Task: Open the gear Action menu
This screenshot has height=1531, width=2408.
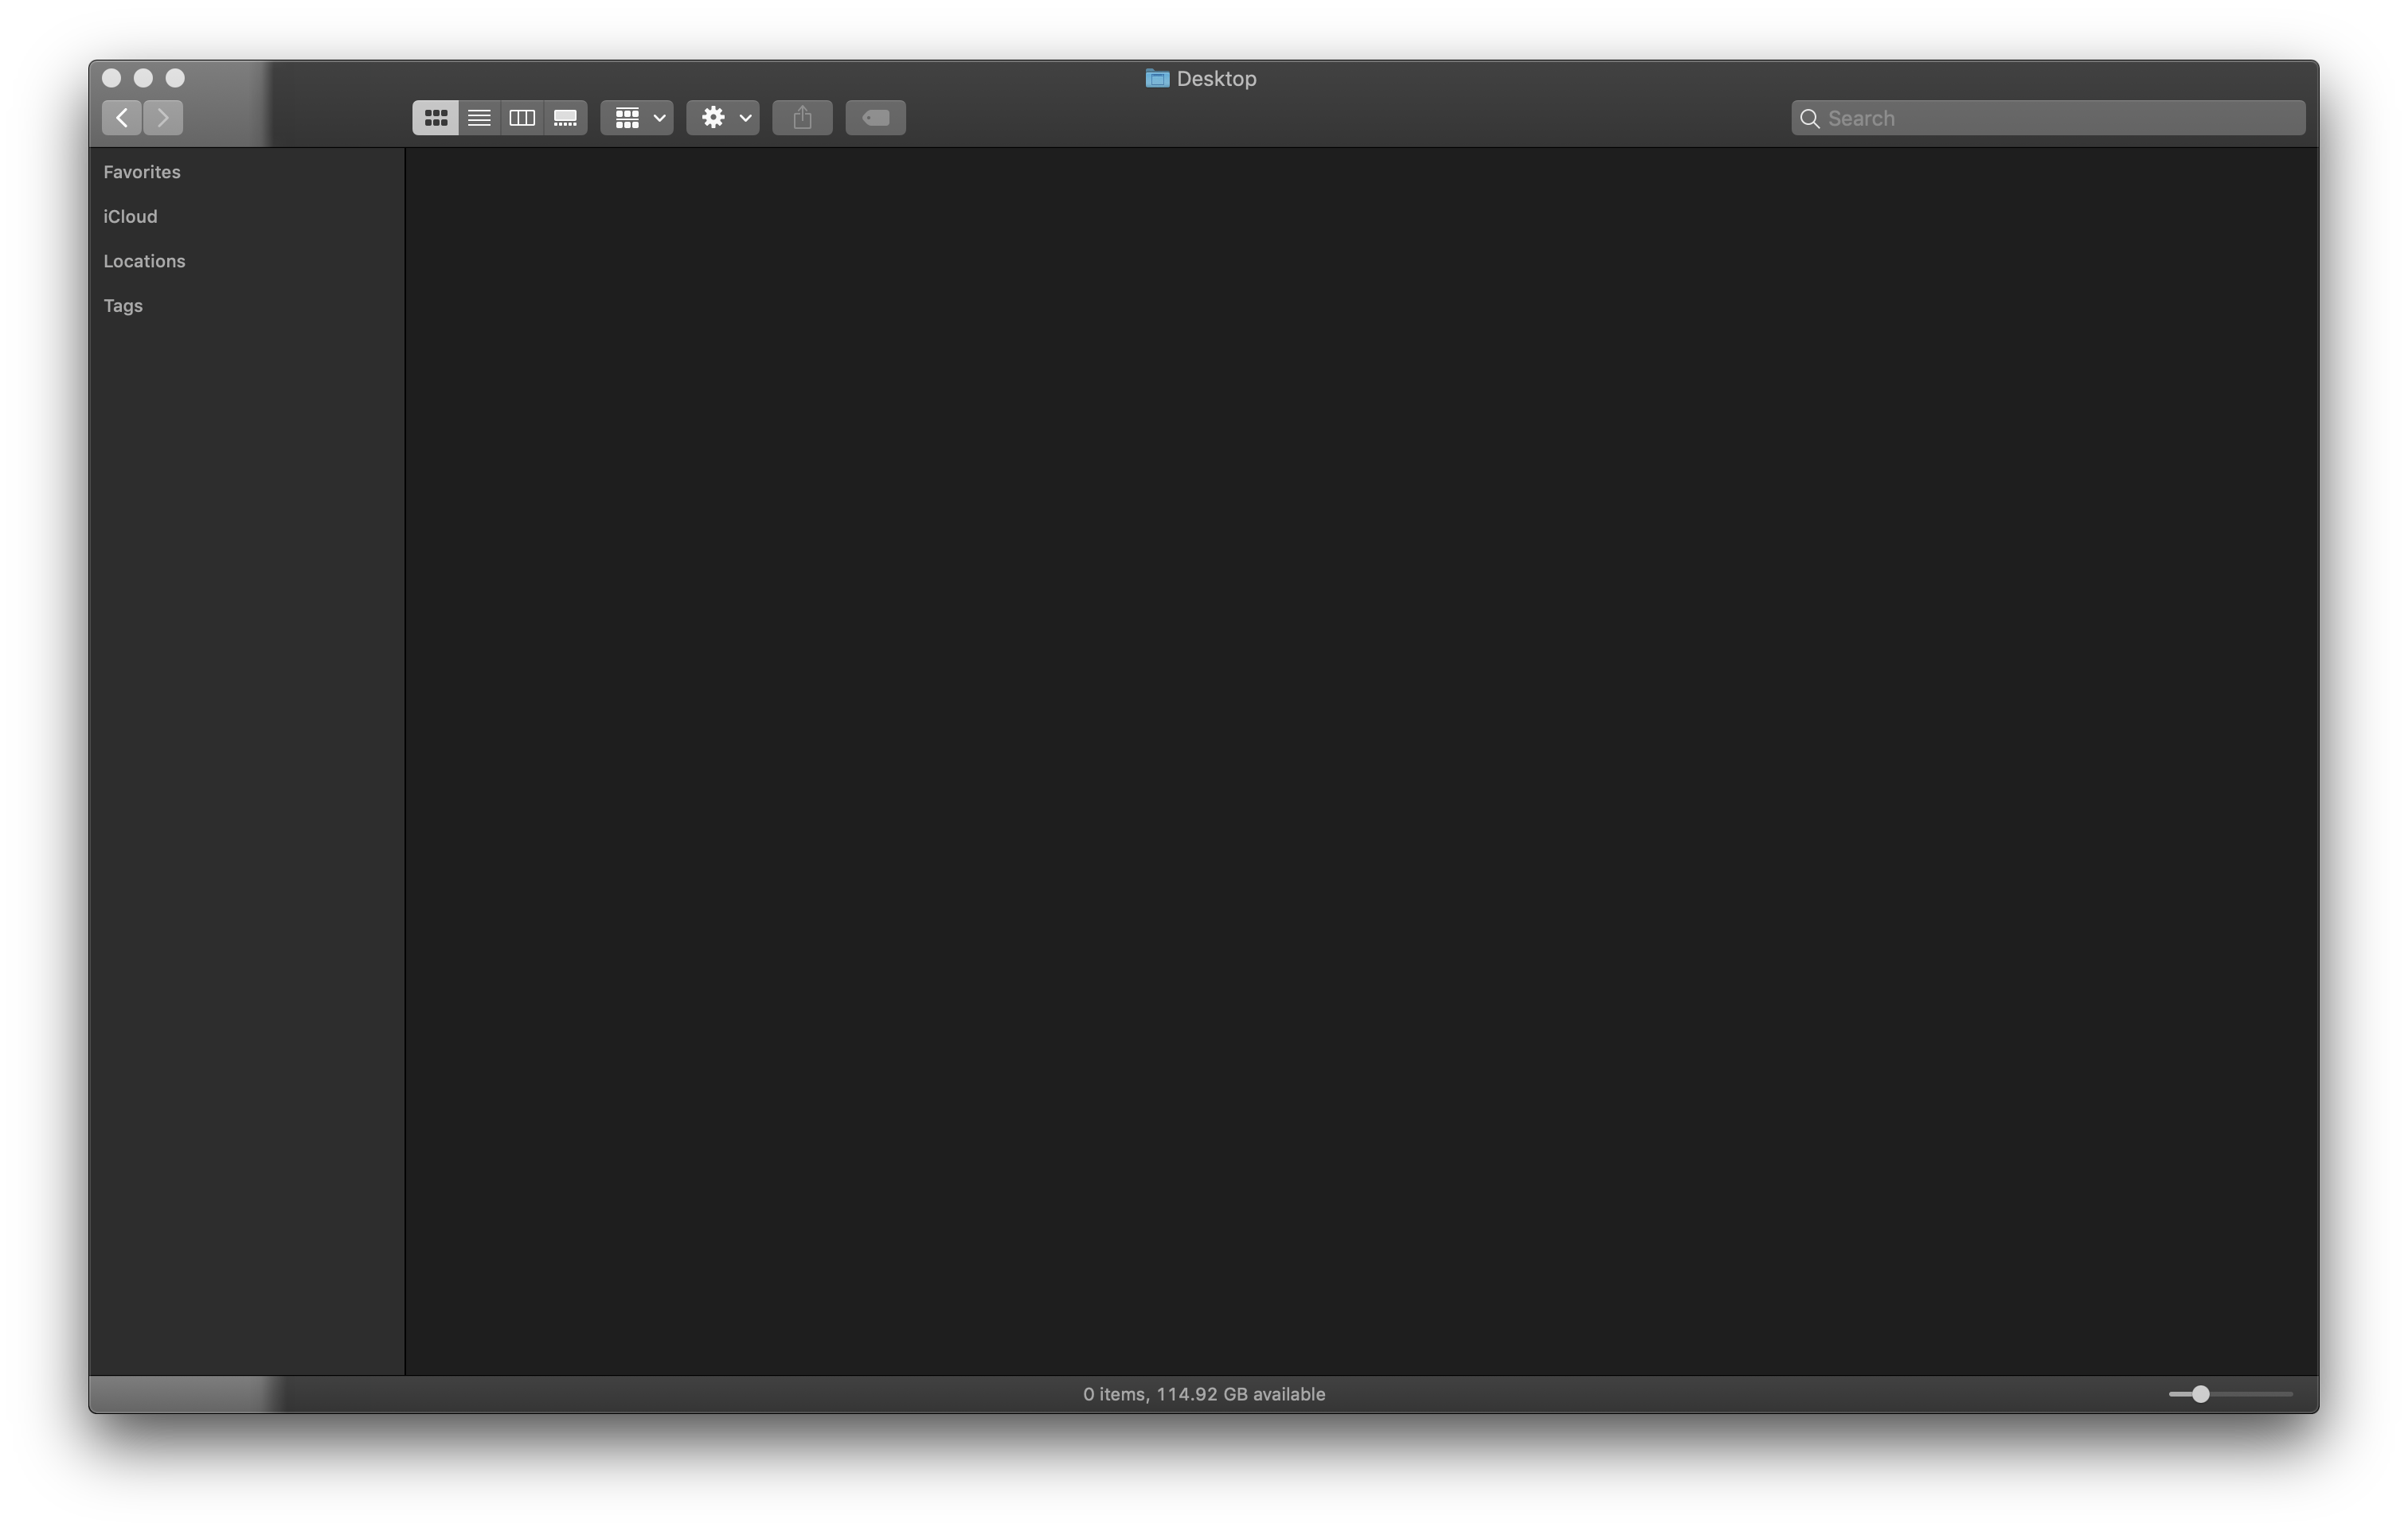Action: pos(723,118)
